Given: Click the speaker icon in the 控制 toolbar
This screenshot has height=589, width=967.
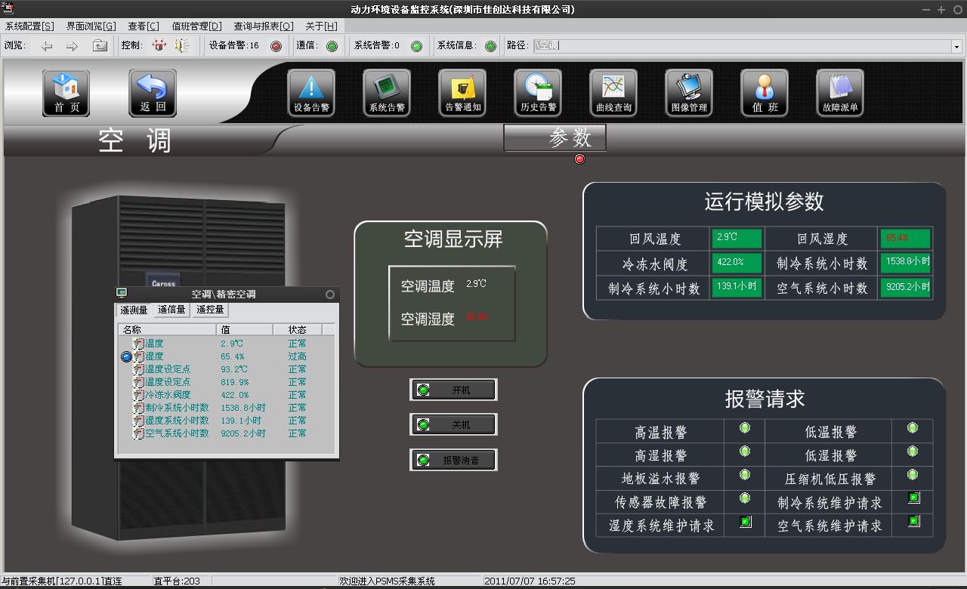Looking at the screenshot, I should point(179,45).
